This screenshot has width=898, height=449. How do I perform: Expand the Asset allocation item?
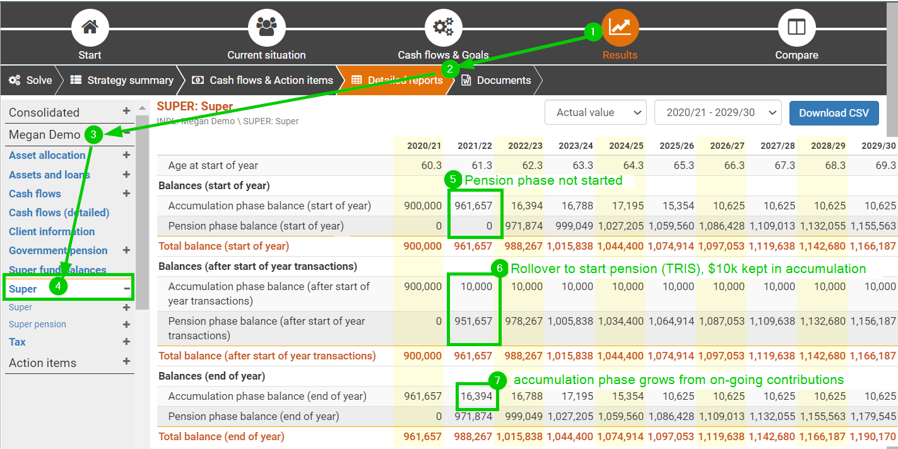(126, 155)
